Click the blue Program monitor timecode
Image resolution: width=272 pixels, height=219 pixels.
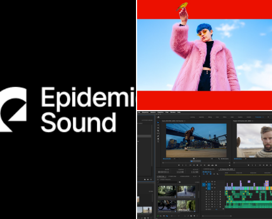pos(238,159)
